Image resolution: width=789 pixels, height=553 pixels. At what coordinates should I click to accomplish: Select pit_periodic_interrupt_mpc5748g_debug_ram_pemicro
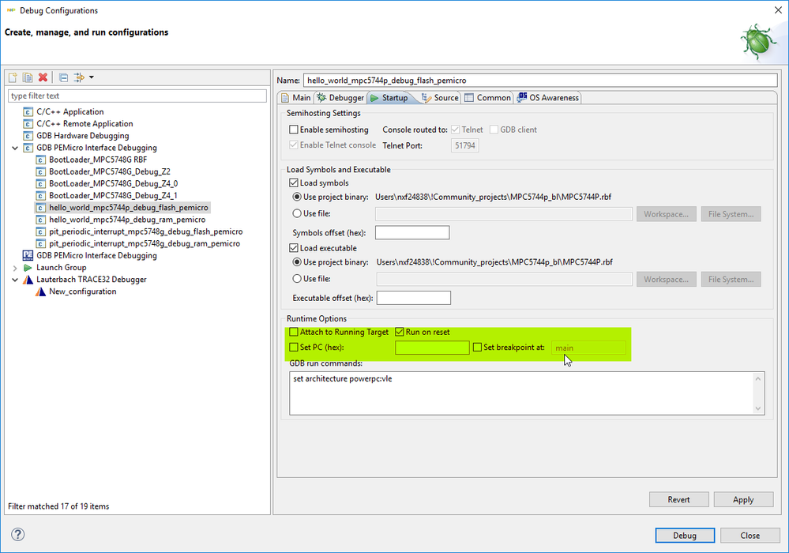(x=145, y=244)
